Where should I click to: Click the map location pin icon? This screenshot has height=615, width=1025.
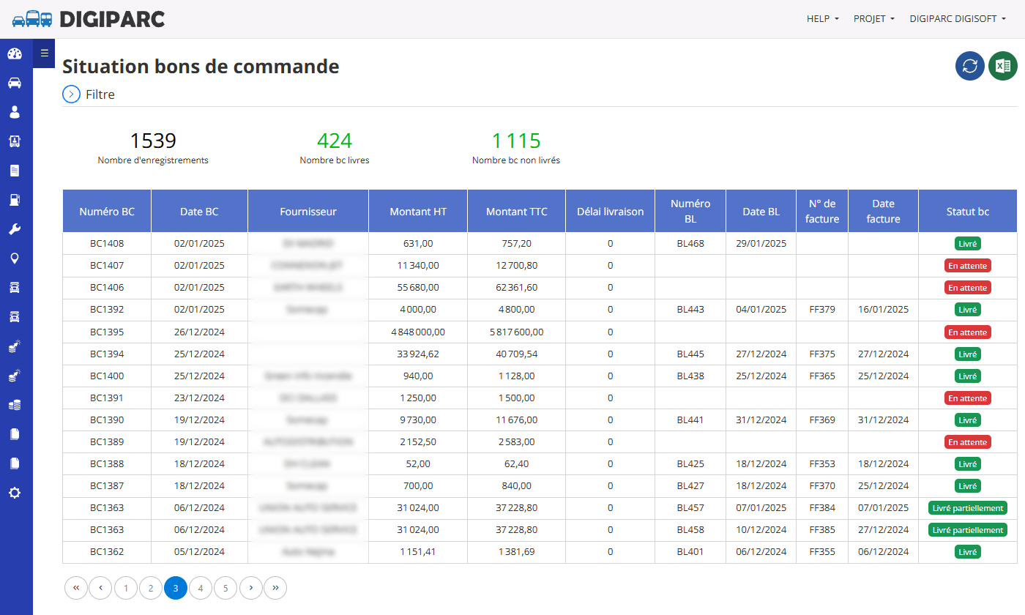[15, 258]
